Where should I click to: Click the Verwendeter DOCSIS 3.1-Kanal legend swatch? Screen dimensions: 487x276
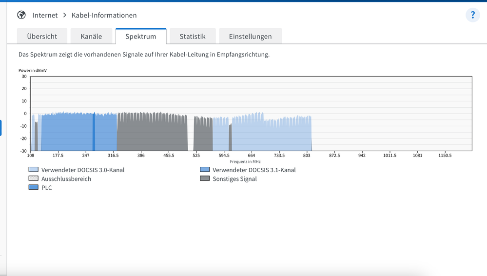tap(205, 170)
